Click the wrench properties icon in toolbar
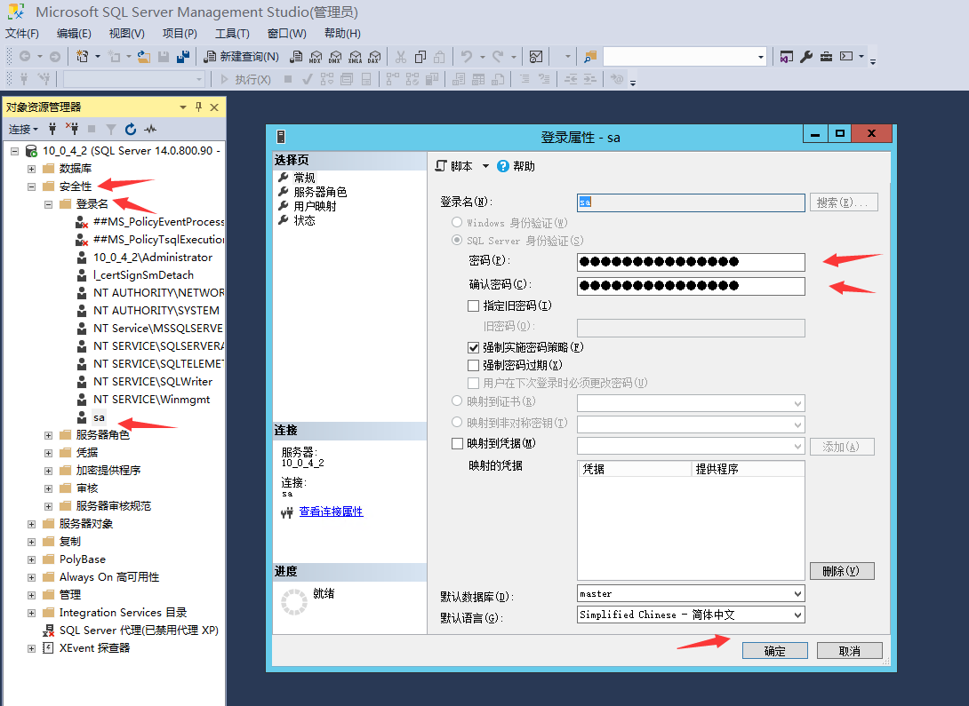The width and height of the screenshot is (969, 706). [x=806, y=57]
